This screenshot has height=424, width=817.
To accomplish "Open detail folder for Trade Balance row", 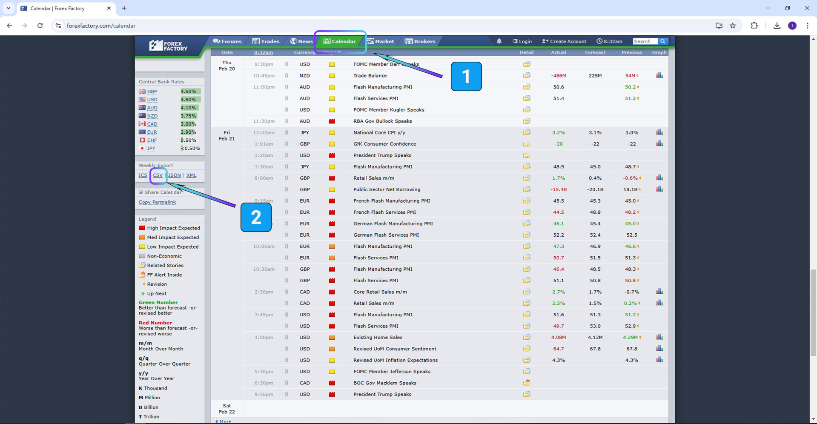I will click(527, 75).
